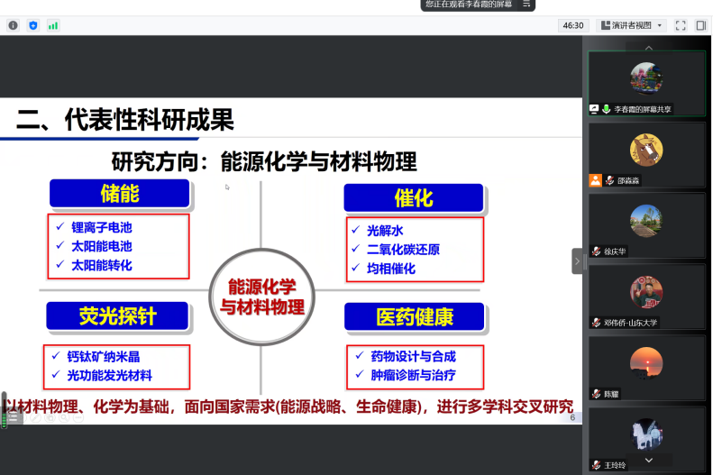Click the slideshow menu icon at bottom left

[14, 418]
